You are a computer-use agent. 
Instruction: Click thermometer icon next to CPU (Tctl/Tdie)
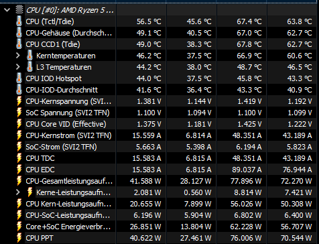click(x=19, y=21)
